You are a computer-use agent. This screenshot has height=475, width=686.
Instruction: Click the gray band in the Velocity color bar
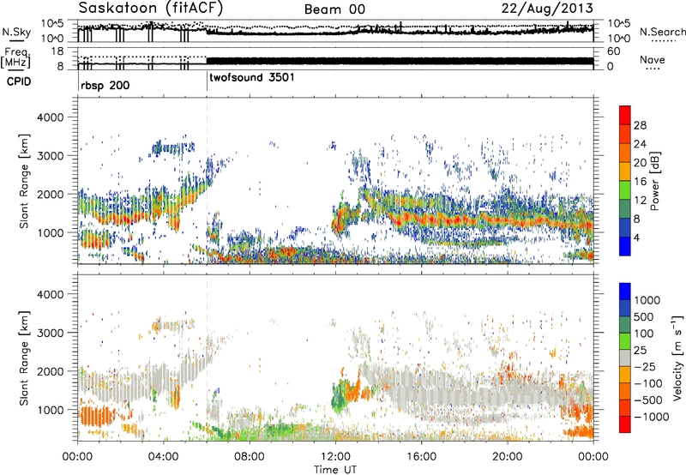pos(625,358)
